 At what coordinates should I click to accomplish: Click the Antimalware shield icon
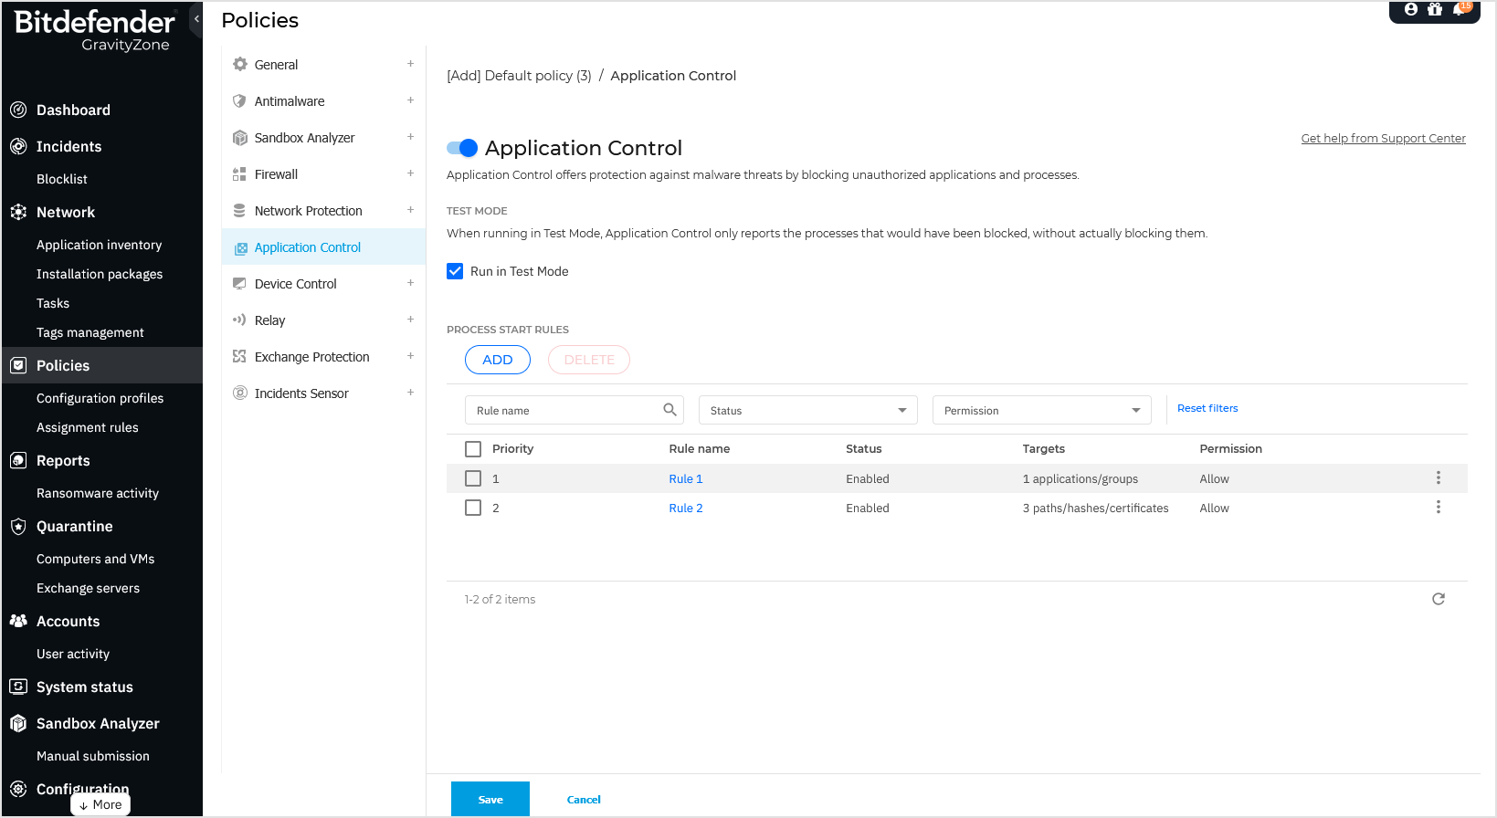240,100
